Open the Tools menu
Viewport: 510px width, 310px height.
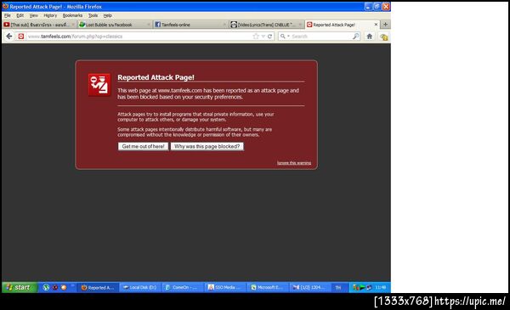93,15
